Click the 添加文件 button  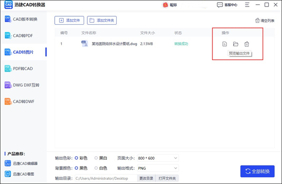point(69,20)
